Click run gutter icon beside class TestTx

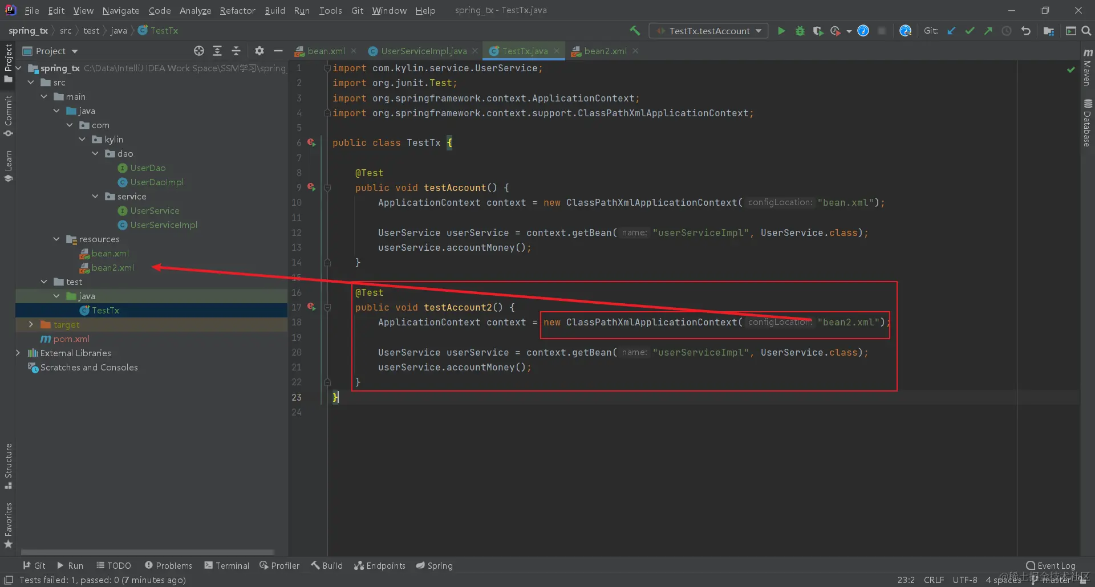(311, 142)
